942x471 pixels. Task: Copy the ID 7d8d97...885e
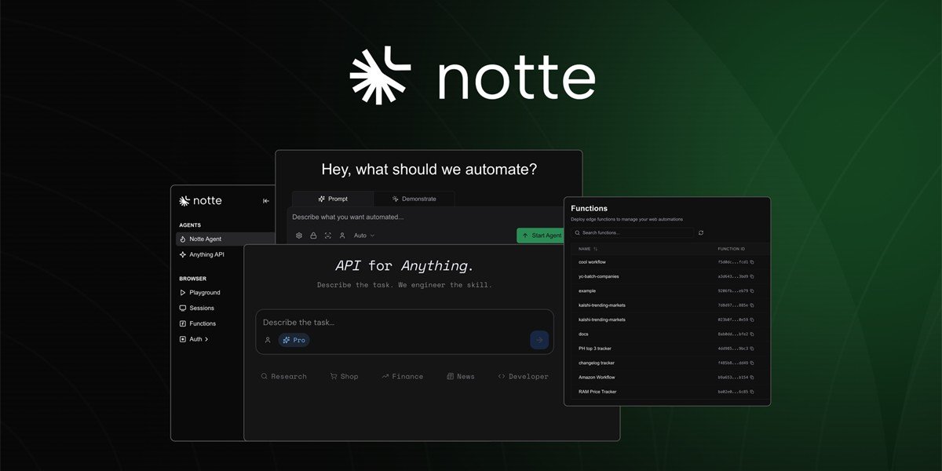(x=752, y=305)
